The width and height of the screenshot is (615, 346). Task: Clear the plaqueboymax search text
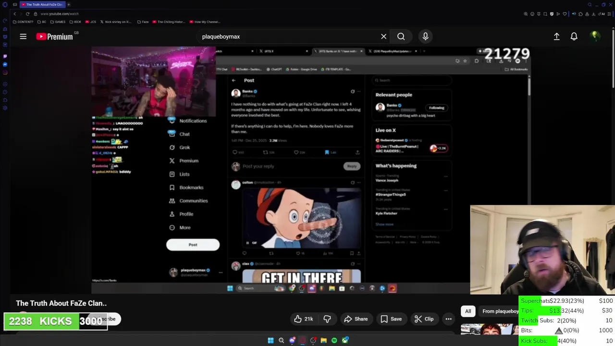383,37
